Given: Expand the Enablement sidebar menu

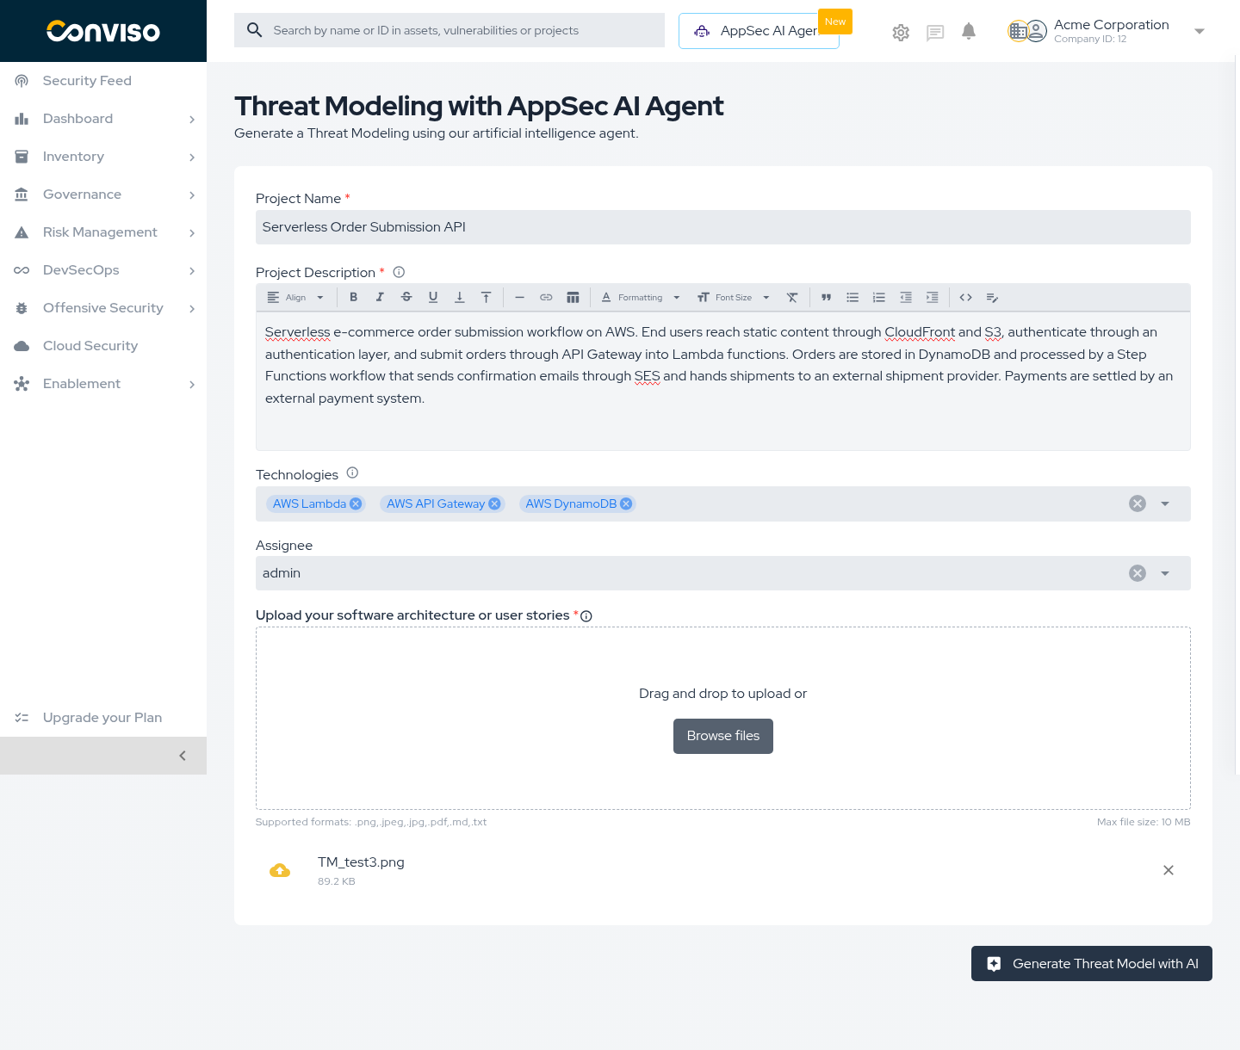Looking at the screenshot, I should tap(103, 384).
